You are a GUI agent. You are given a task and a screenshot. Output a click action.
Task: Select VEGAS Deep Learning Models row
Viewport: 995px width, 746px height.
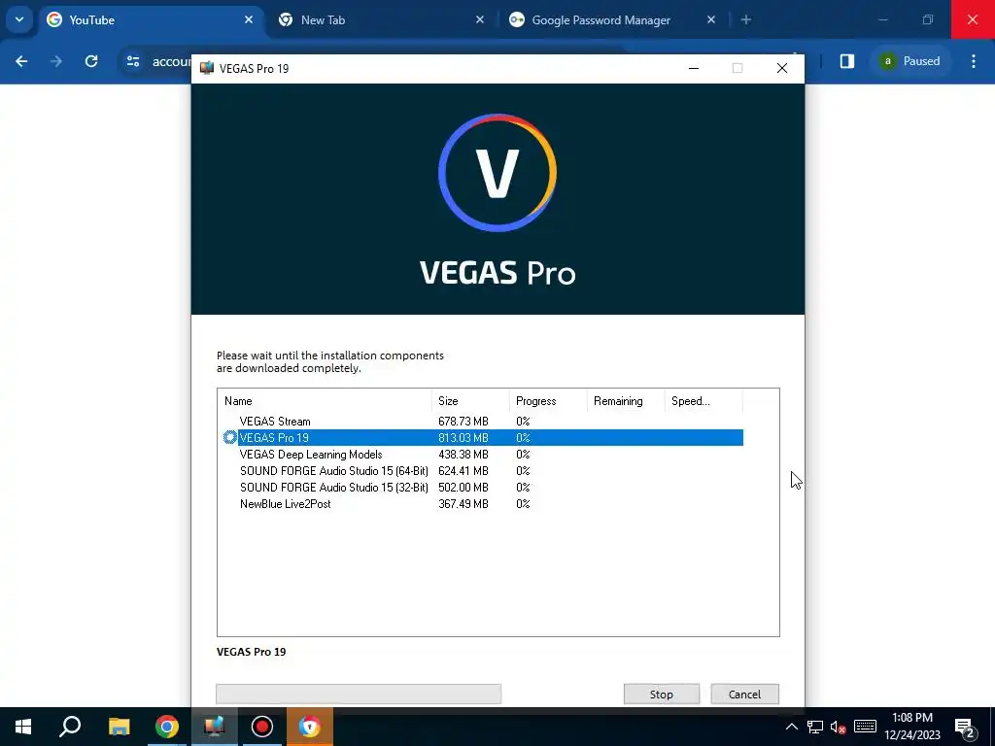pyautogui.click(x=482, y=455)
